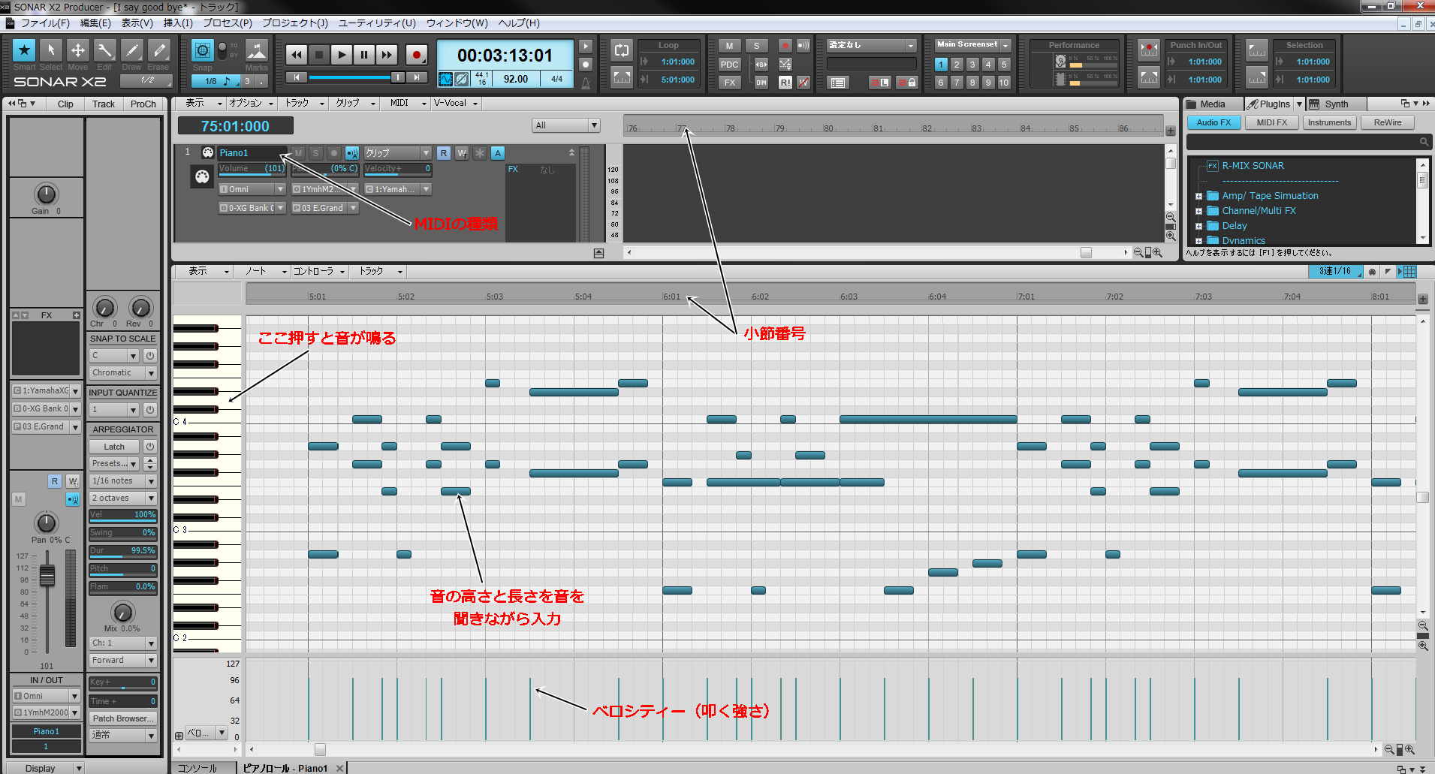The image size is (1435, 774).
Task: Select screenset number 5
Action: tap(1004, 65)
